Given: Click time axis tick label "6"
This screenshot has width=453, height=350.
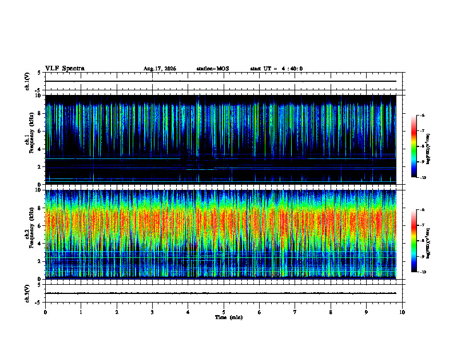Looking at the screenshot, I should (260, 312).
